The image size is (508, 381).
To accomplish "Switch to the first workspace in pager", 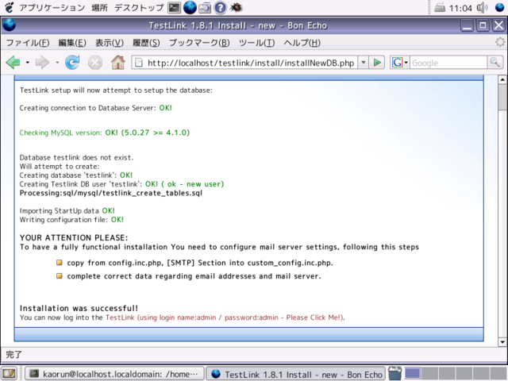I will click(413, 374).
